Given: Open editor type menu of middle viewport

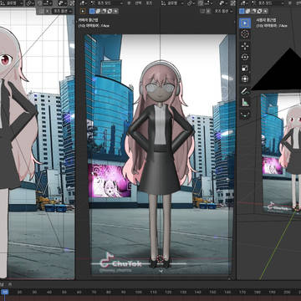Looking at the screenshot, I should pyautogui.click(x=84, y=3).
